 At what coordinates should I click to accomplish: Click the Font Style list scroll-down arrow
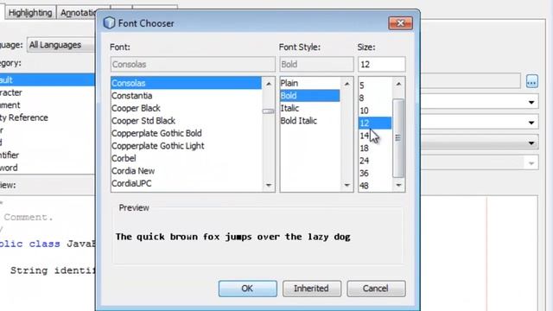[x=346, y=185]
